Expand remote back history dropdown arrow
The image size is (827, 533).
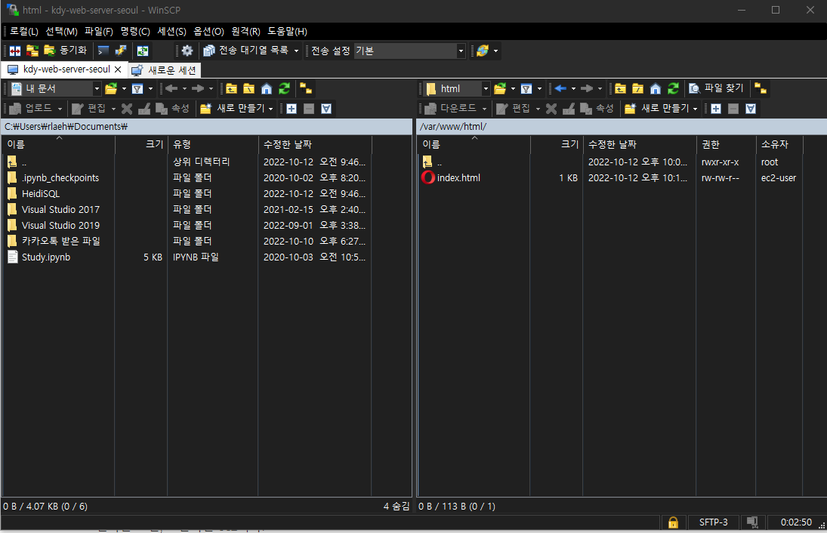pyautogui.click(x=573, y=89)
